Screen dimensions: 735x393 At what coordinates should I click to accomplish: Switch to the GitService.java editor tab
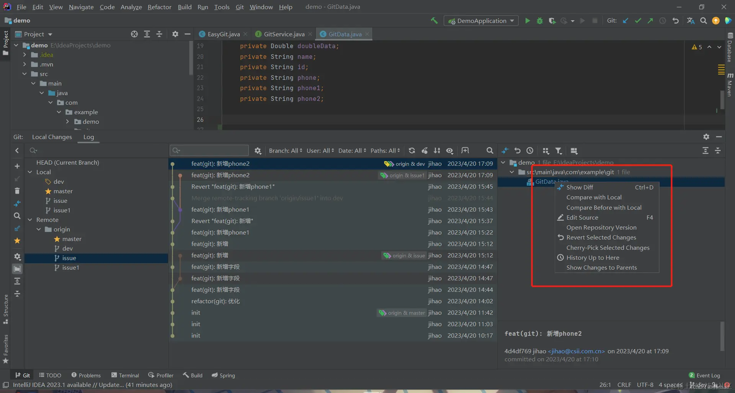(284, 34)
